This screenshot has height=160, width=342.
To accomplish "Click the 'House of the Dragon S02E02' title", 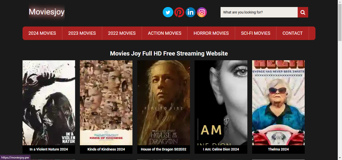I will pos(163,149).
